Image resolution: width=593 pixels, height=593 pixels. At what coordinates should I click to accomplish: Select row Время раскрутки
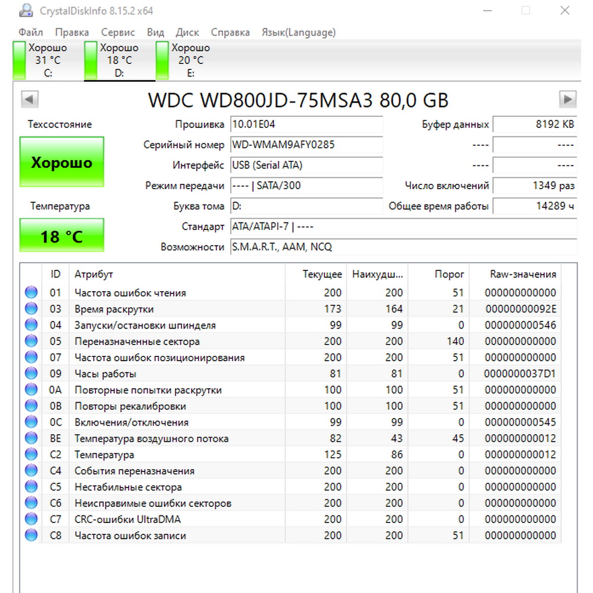[x=291, y=308]
